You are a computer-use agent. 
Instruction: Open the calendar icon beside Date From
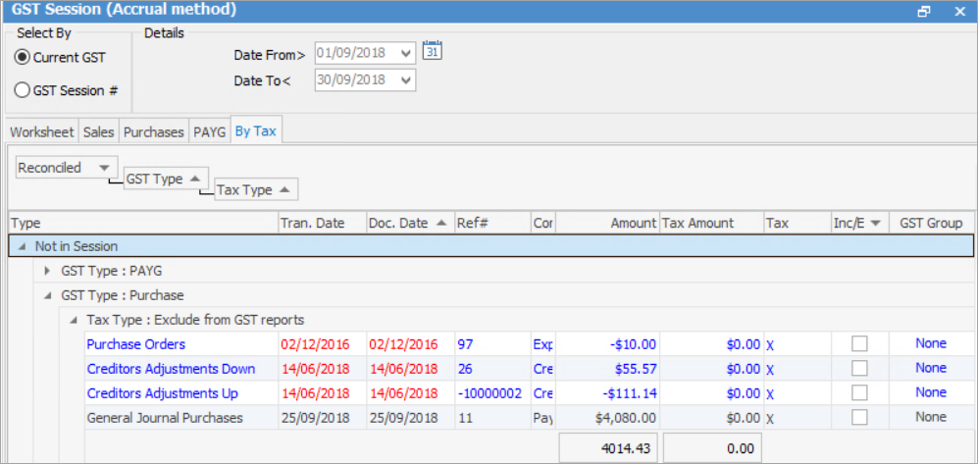tap(433, 51)
